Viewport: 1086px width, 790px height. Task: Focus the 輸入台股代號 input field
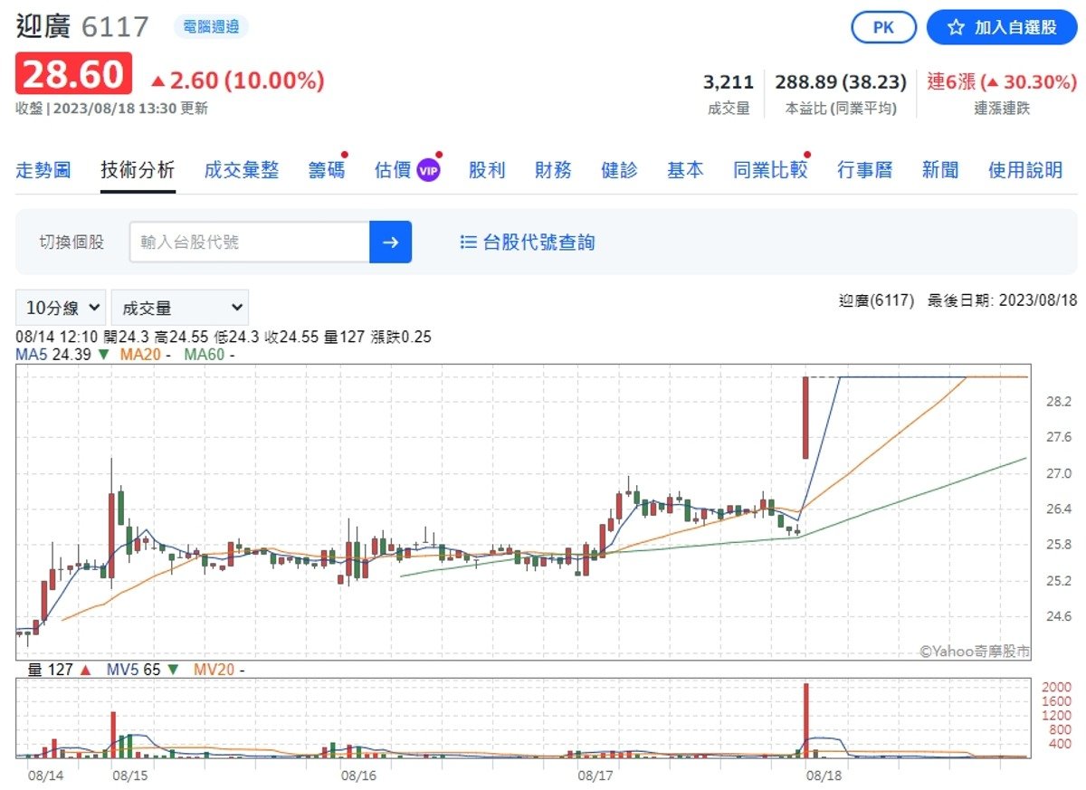[x=250, y=242]
